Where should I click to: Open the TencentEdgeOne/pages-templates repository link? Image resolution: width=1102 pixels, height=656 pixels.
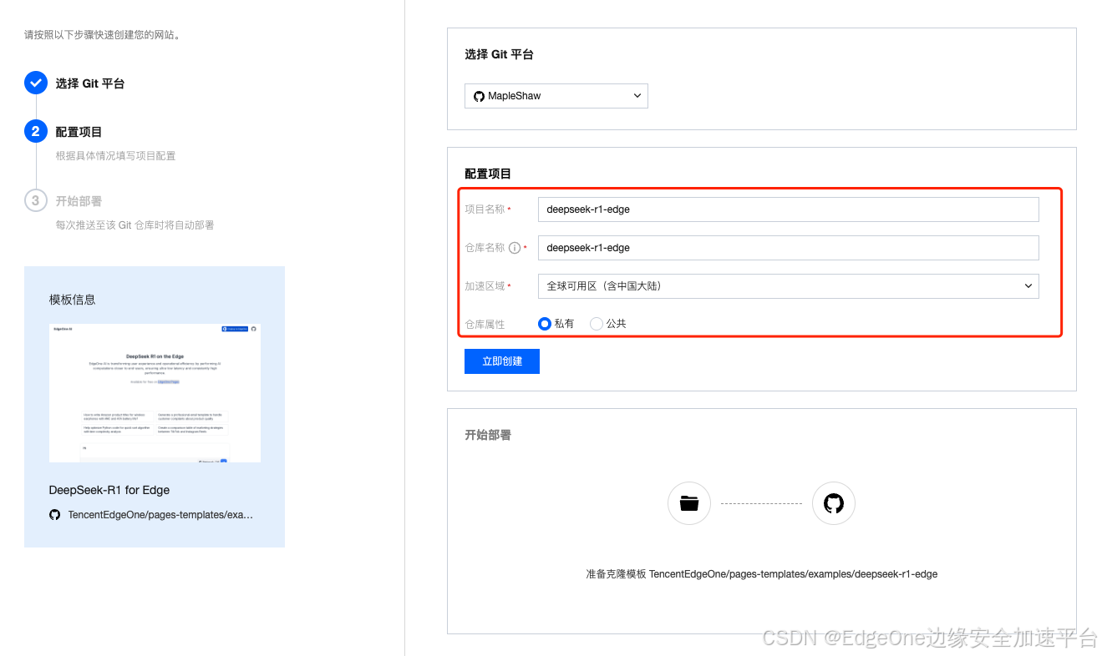pos(160,515)
